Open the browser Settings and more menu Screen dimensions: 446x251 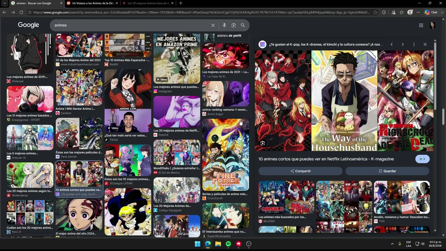coord(418,12)
